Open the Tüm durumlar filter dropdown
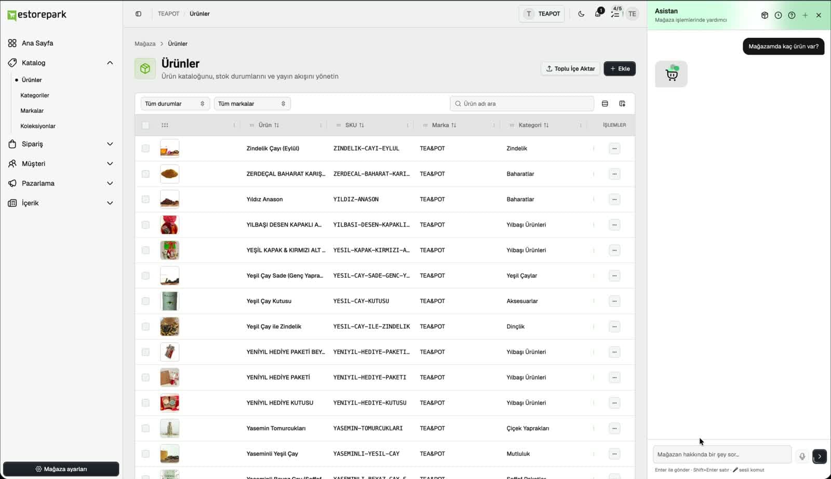Viewport: 831px width, 479px height. 175,104
